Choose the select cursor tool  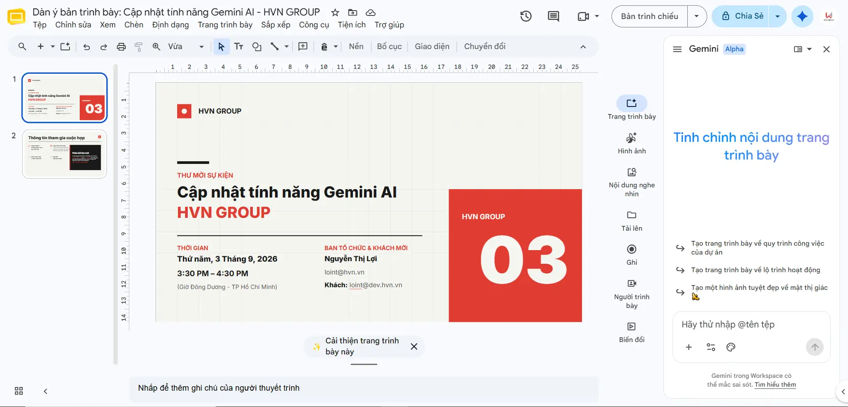(221, 46)
